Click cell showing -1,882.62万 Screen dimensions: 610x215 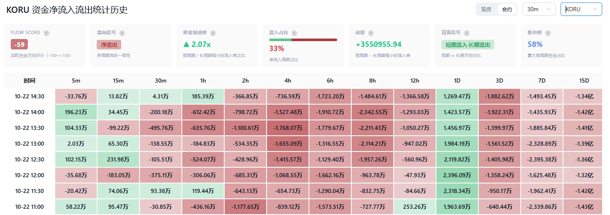coord(500,96)
